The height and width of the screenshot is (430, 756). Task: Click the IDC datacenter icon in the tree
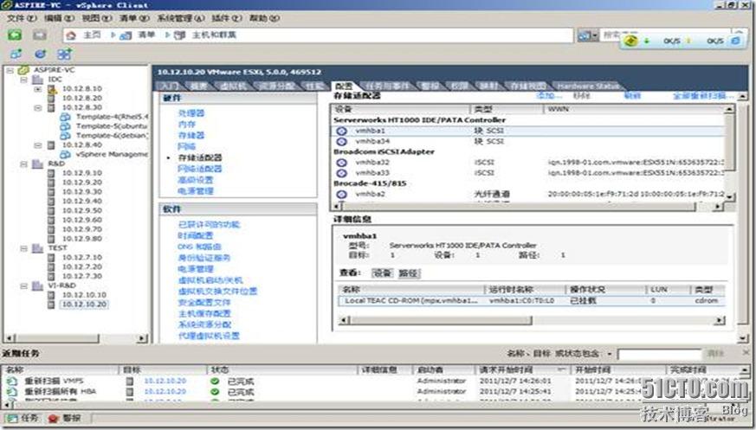[37, 80]
